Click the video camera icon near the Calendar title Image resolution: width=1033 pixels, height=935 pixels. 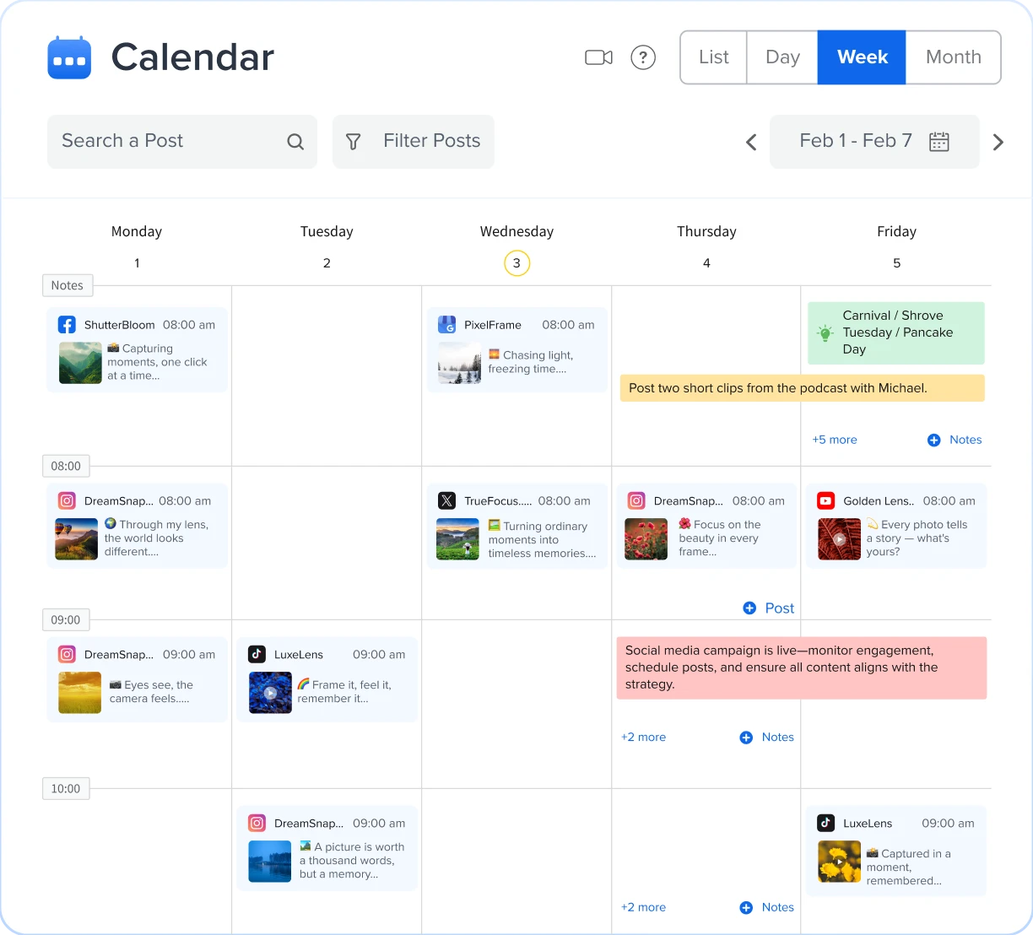(x=598, y=57)
